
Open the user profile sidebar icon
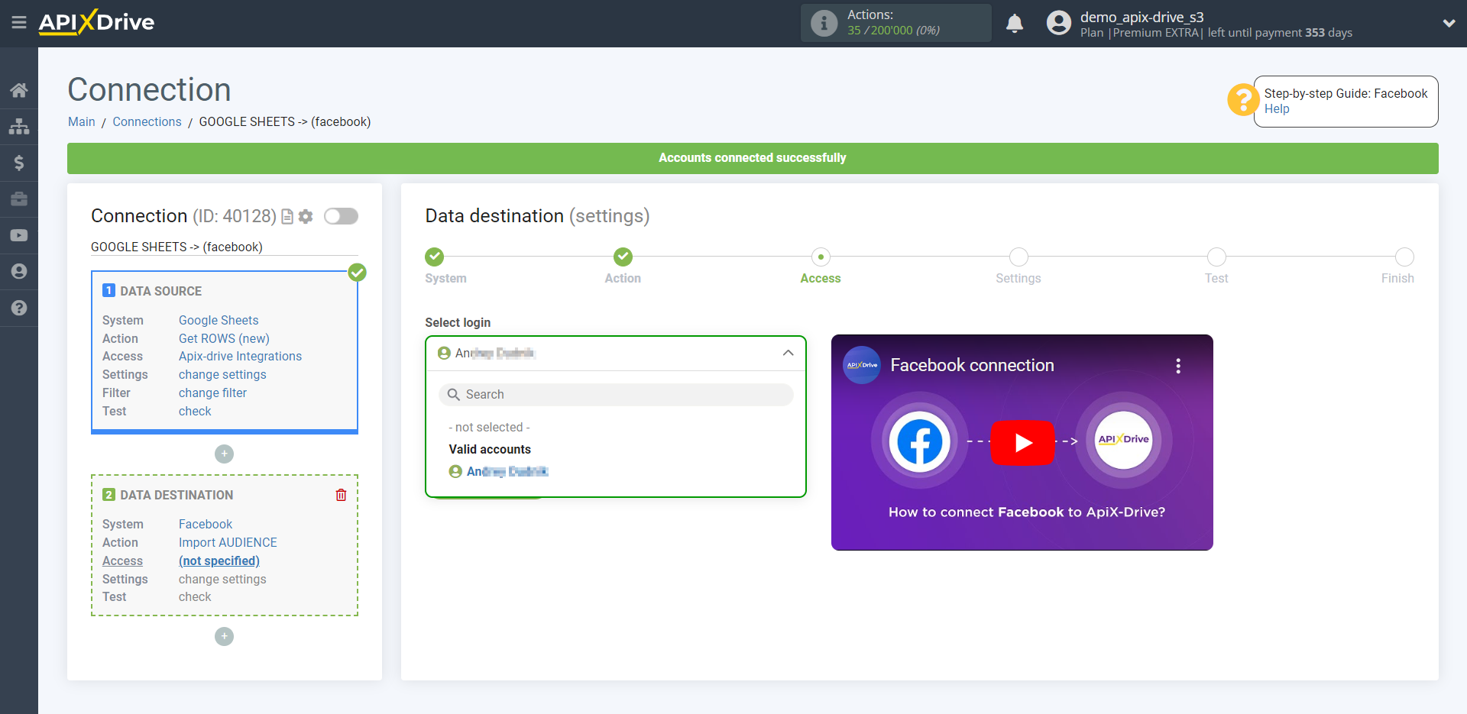point(19,272)
